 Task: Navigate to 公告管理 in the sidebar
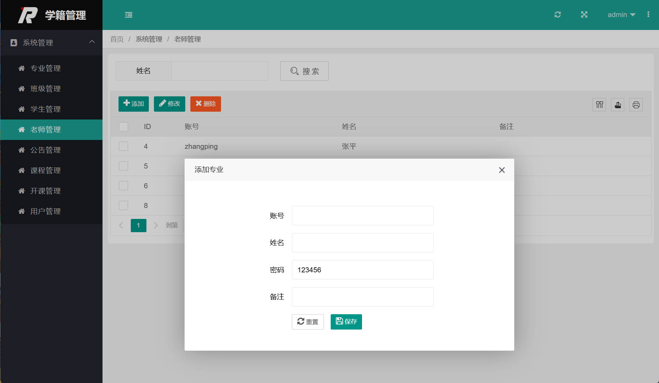[45, 150]
